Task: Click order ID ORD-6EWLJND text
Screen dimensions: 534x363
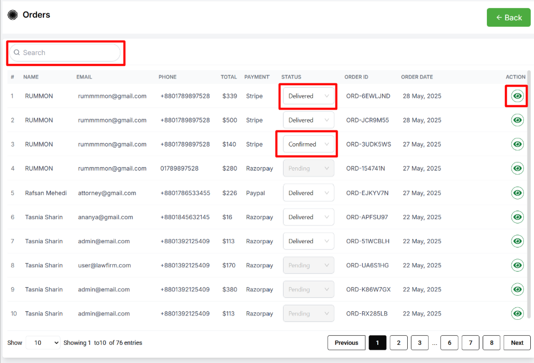Action: click(x=368, y=96)
